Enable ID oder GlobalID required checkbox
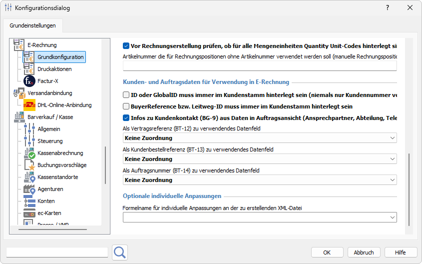The width and height of the screenshot is (422, 264). click(x=126, y=95)
